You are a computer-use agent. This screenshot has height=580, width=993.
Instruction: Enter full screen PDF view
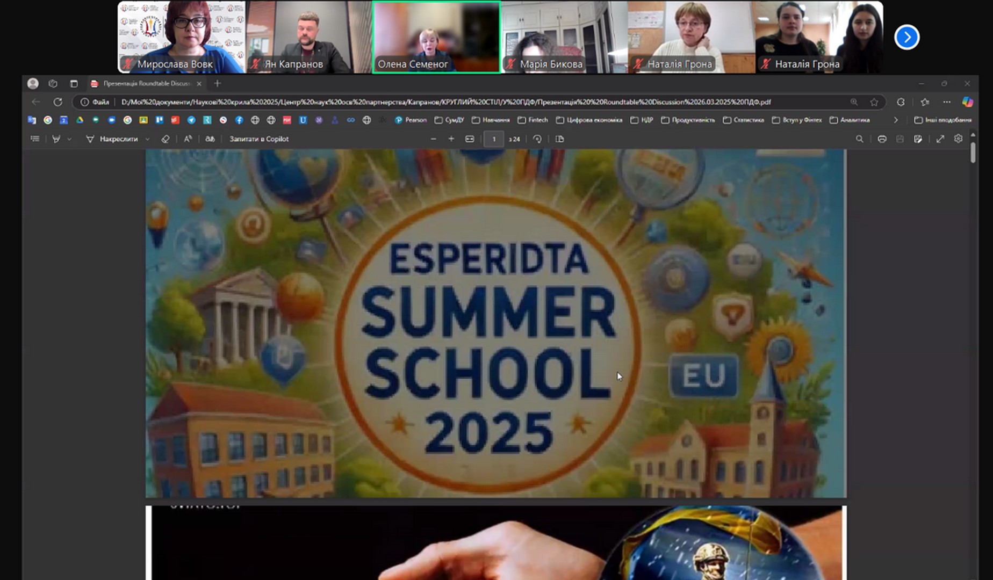click(940, 139)
